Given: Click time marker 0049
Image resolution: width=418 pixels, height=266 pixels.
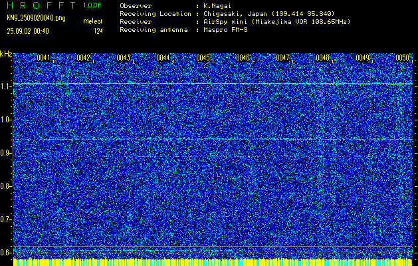Looking at the screenshot, I should click(x=362, y=58).
